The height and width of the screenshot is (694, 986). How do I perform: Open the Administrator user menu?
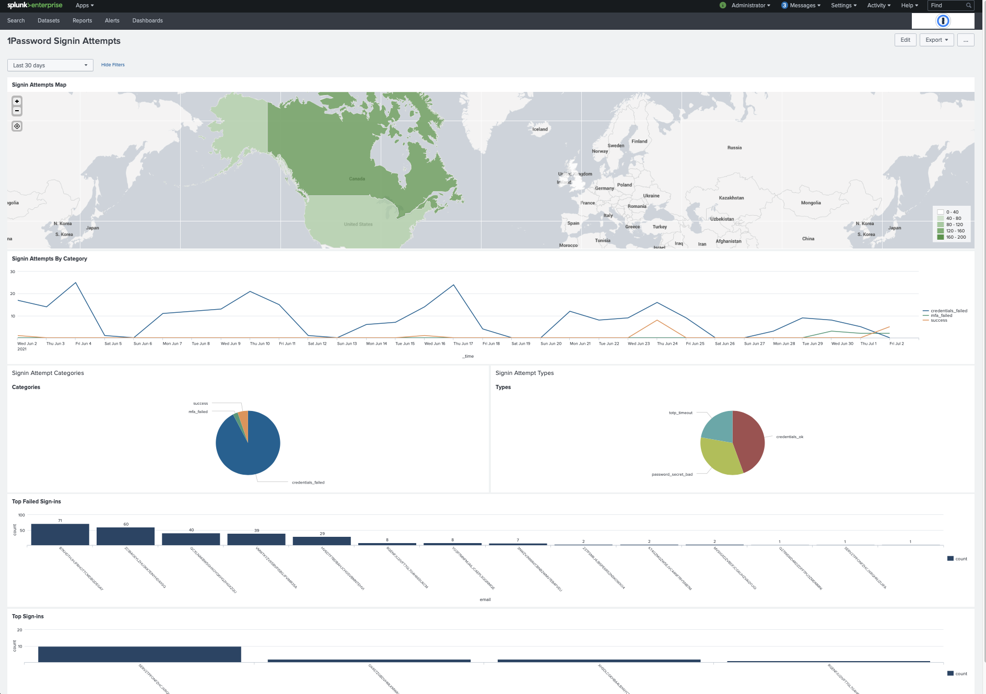750,5
